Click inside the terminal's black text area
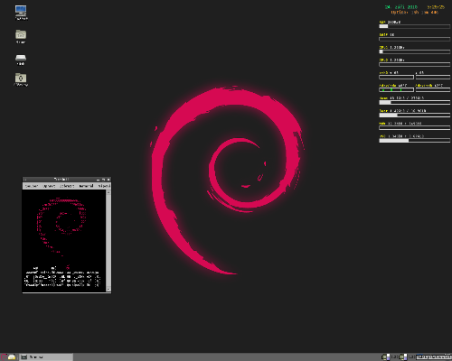452x361 pixels. pos(64,241)
